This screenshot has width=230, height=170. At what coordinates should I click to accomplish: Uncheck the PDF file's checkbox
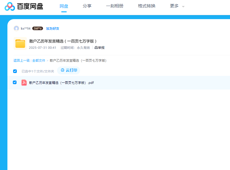(15, 82)
